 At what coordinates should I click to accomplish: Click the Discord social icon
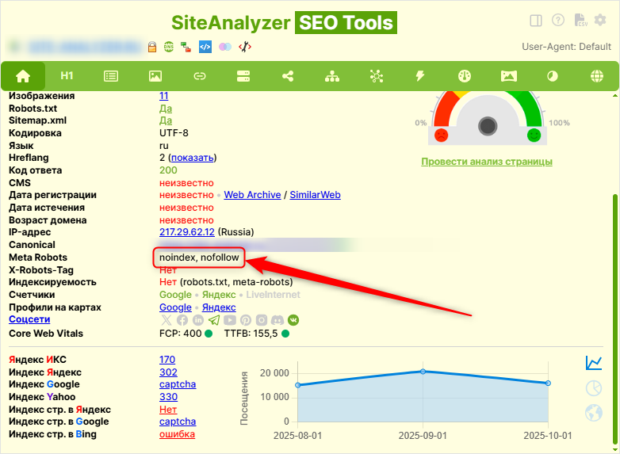tap(277, 320)
